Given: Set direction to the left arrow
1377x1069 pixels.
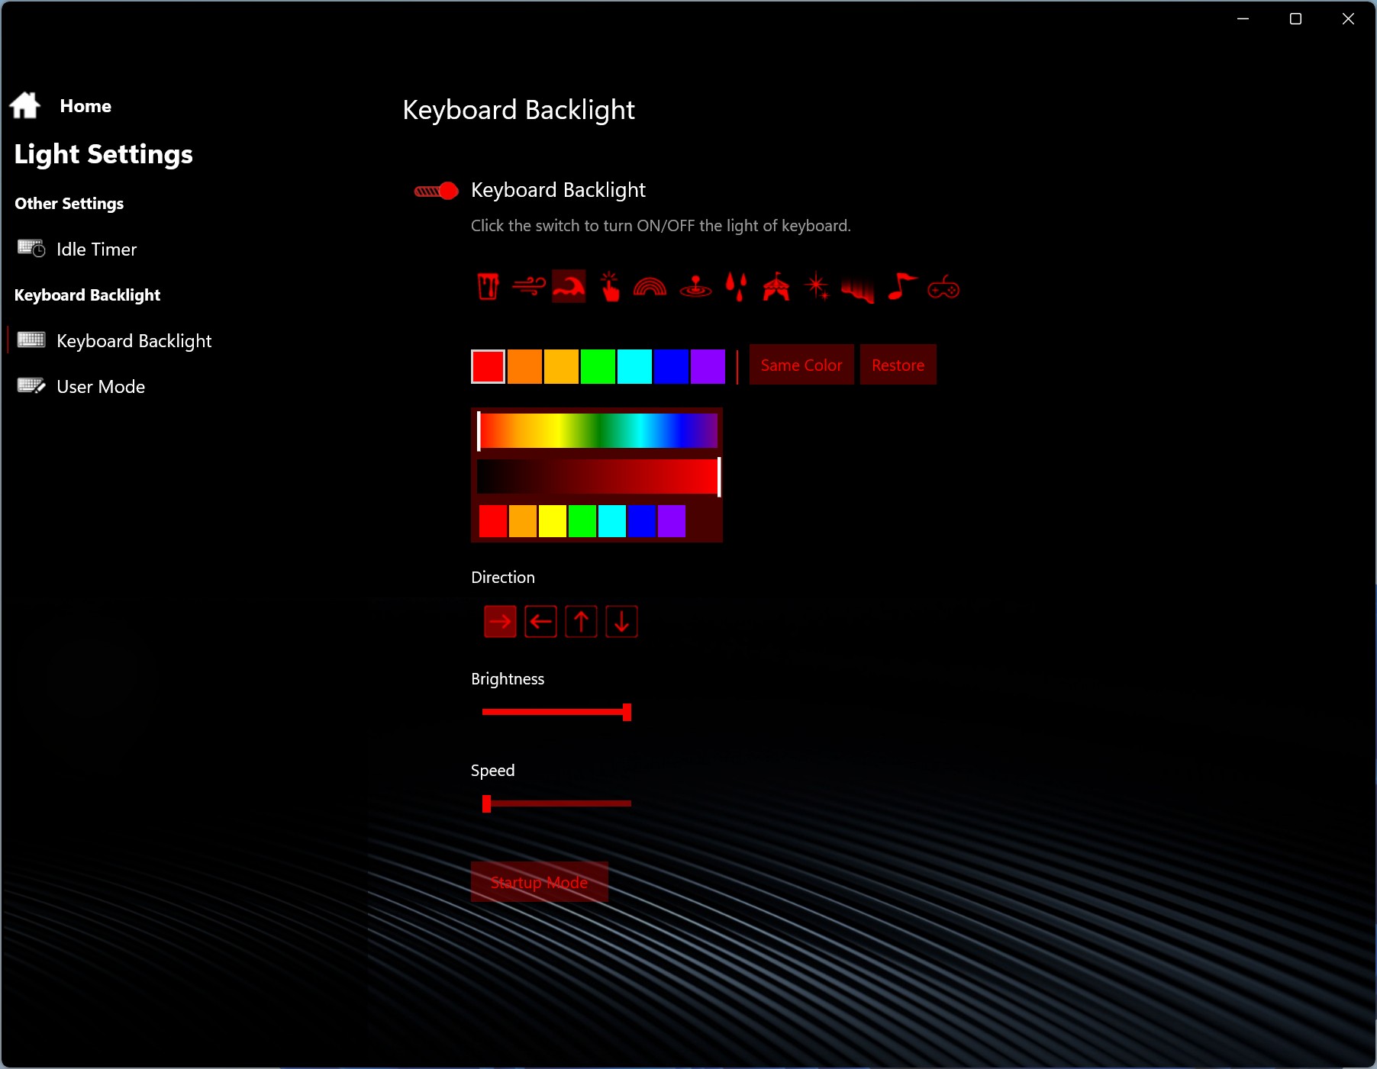Looking at the screenshot, I should 540,622.
